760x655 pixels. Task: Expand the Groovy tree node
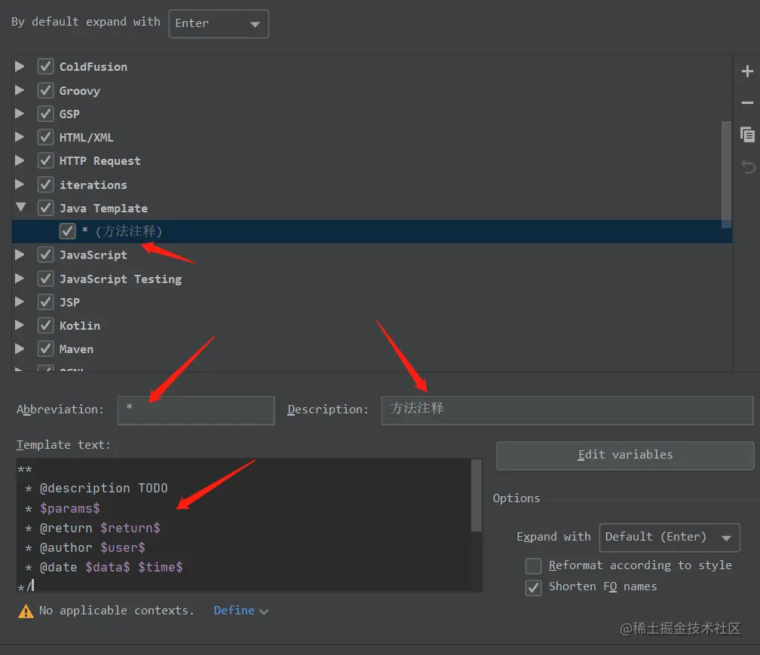(x=20, y=90)
